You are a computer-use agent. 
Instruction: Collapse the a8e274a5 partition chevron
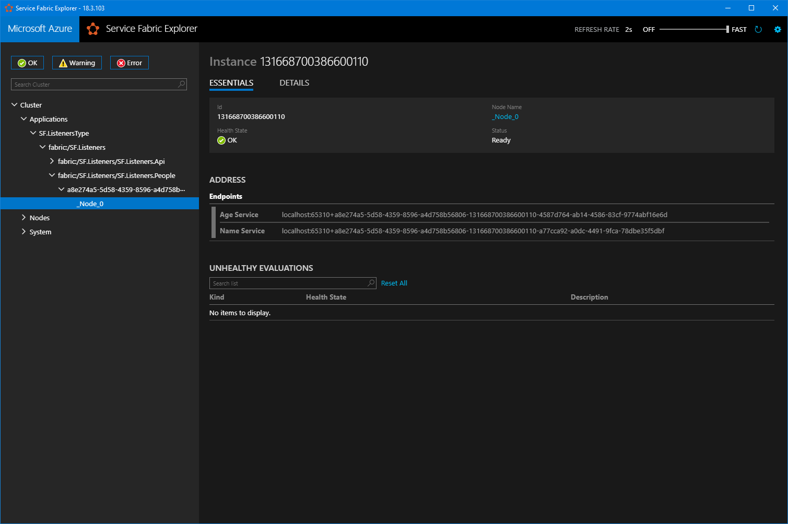(x=62, y=189)
